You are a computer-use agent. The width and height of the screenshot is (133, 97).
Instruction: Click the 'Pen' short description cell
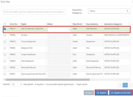coord(88,48)
